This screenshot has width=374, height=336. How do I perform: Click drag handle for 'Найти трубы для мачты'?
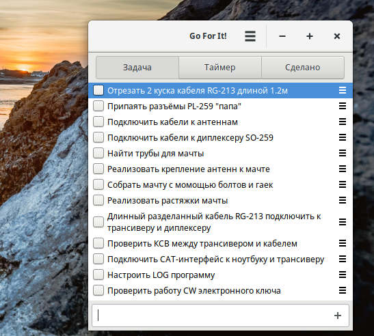[343, 153]
